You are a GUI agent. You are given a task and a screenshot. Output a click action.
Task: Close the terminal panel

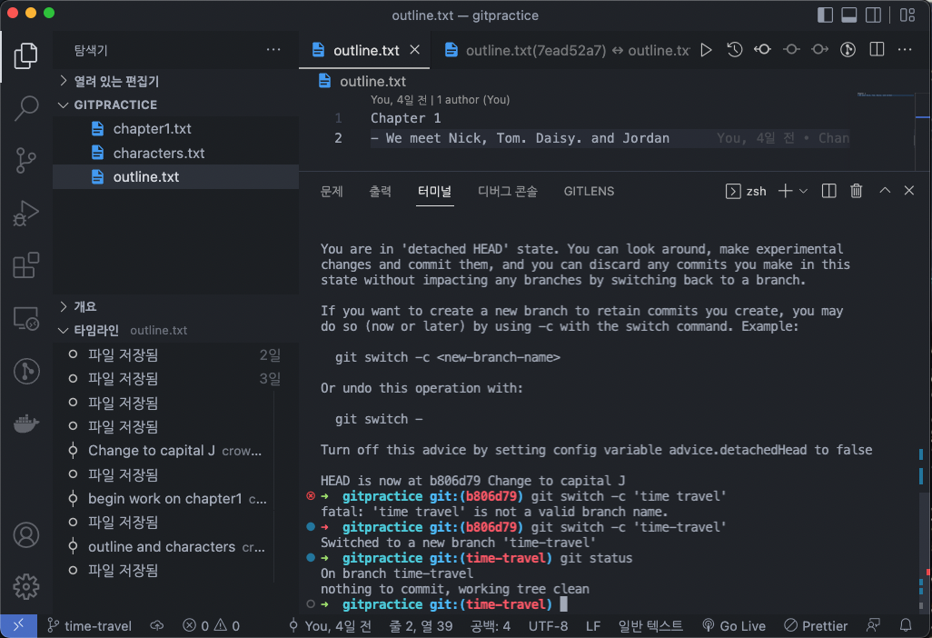(908, 191)
